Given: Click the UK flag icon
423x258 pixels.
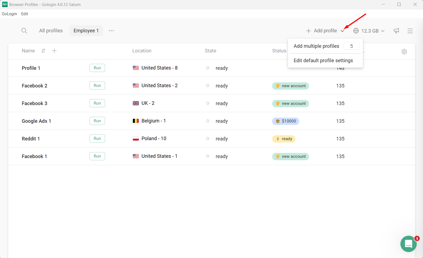Looking at the screenshot, I should 136,103.
